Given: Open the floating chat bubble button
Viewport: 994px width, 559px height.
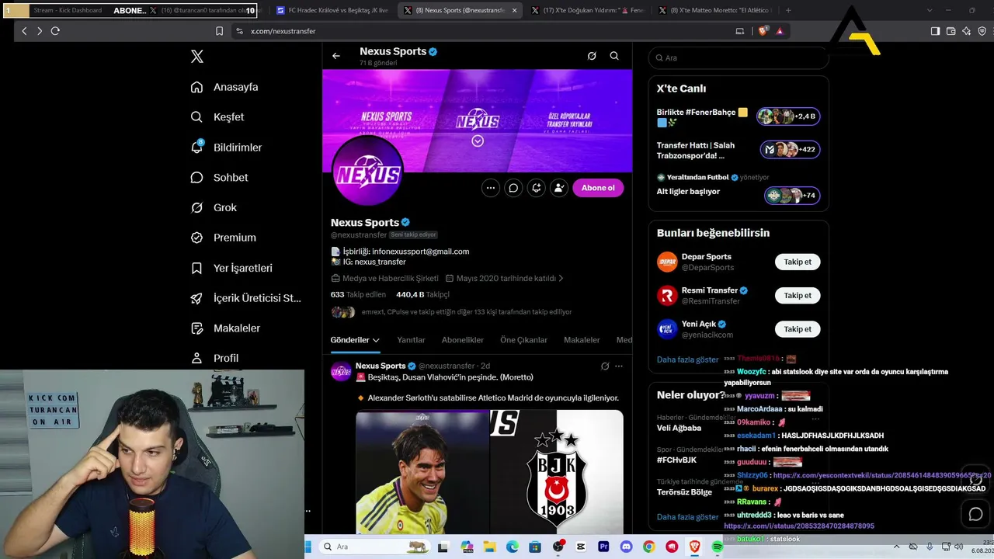Looking at the screenshot, I should [x=976, y=514].
